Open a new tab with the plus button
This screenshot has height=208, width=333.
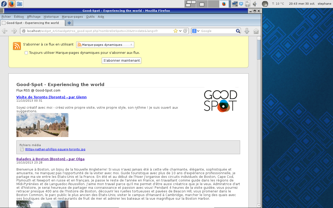69,23
